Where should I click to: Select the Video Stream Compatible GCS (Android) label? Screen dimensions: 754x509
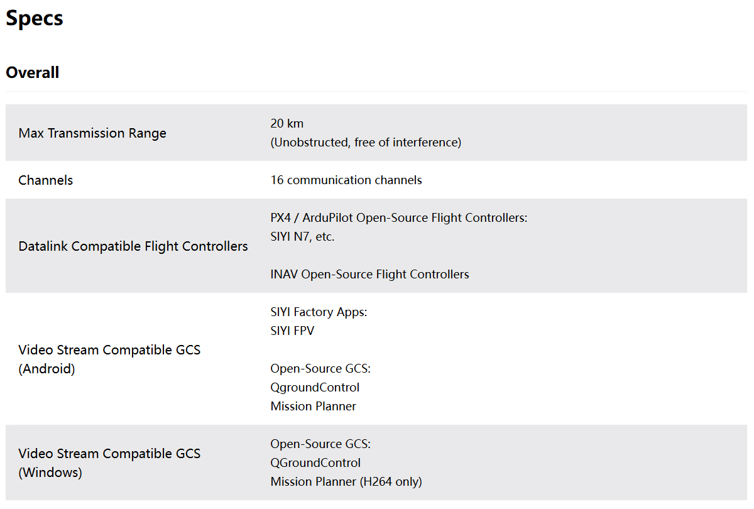[x=109, y=359]
